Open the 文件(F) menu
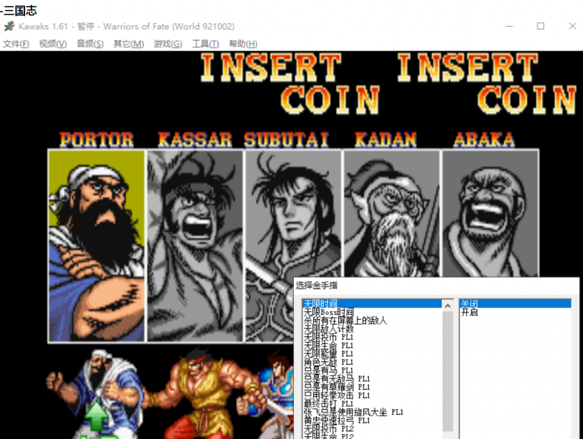Screen dimensions: 583x439 click(x=16, y=44)
